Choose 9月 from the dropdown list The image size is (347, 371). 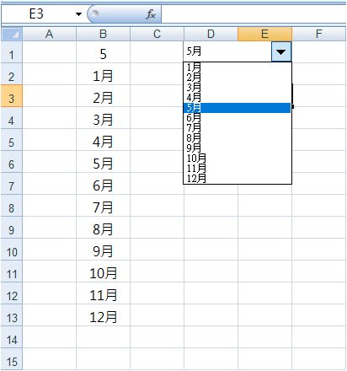(237, 148)
